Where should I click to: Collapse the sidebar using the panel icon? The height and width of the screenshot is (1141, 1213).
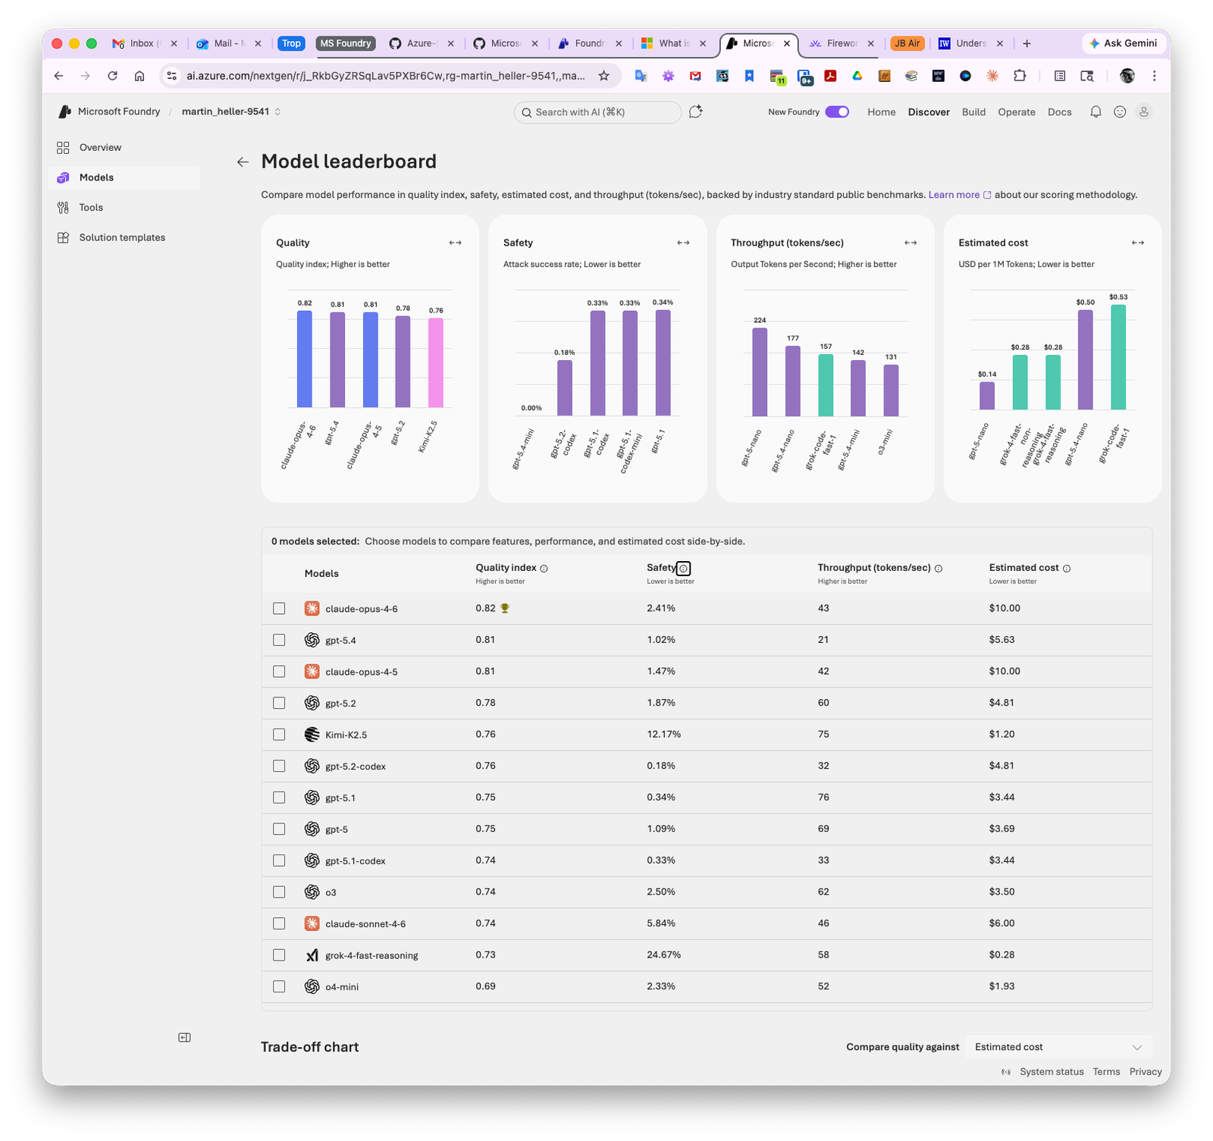click(x=184, y=1037)
